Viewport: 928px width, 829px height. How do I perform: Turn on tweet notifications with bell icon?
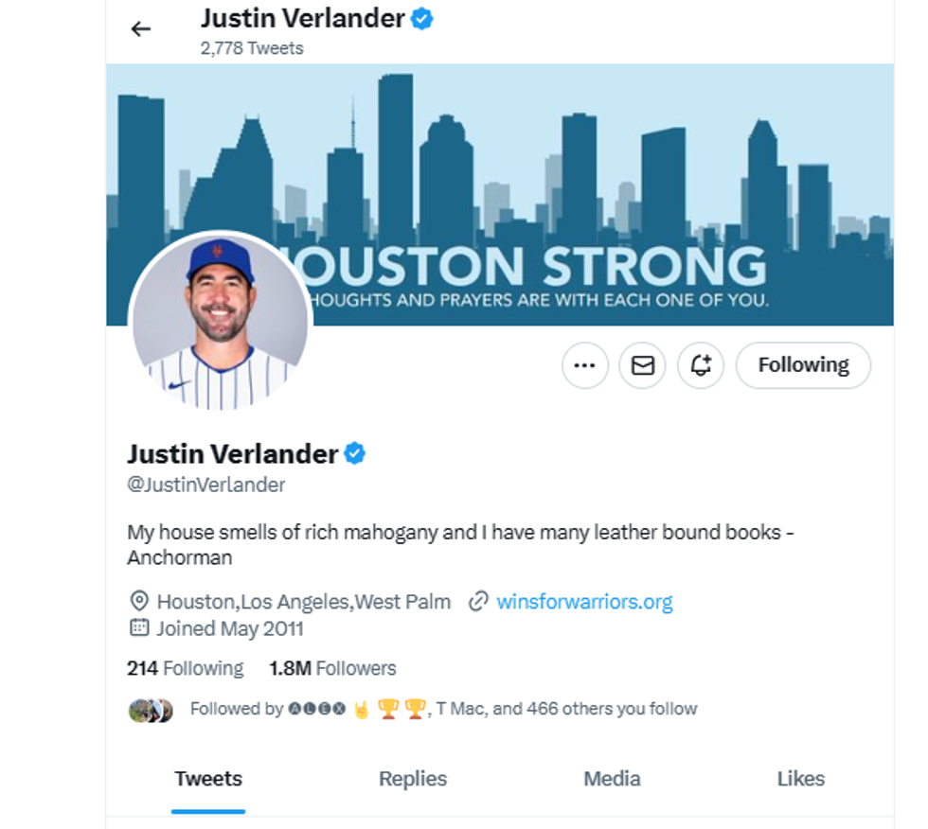pos(701,365)
